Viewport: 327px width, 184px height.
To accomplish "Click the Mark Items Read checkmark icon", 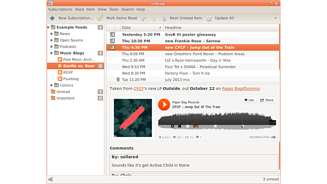I will point(100,18).
